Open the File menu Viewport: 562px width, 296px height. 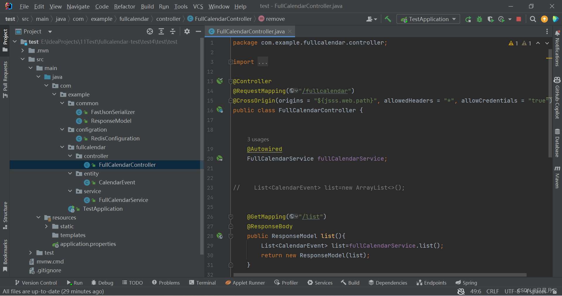(x=24, y=6)
